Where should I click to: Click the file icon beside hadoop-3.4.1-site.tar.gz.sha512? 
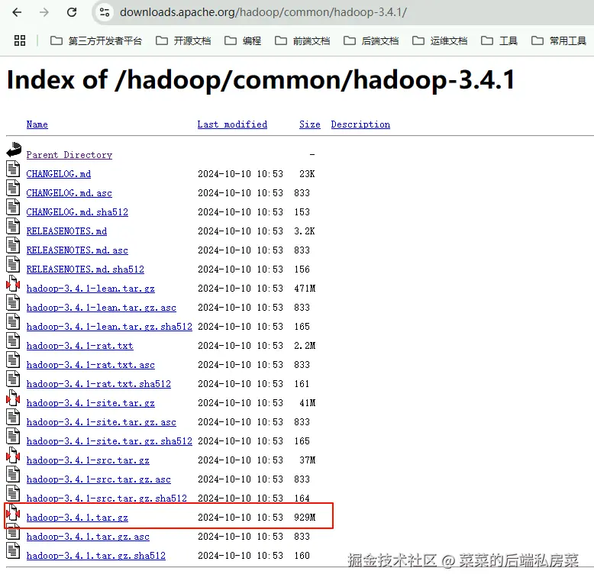pos(13,436)
